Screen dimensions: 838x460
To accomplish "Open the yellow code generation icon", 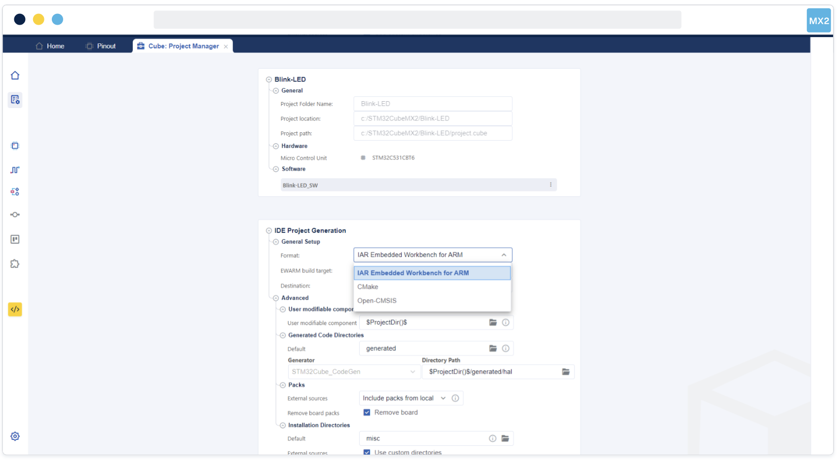I will pos(15,309).
